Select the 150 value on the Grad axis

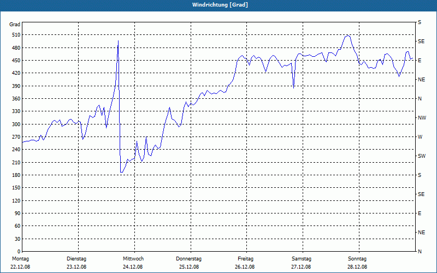click(16, 188)
